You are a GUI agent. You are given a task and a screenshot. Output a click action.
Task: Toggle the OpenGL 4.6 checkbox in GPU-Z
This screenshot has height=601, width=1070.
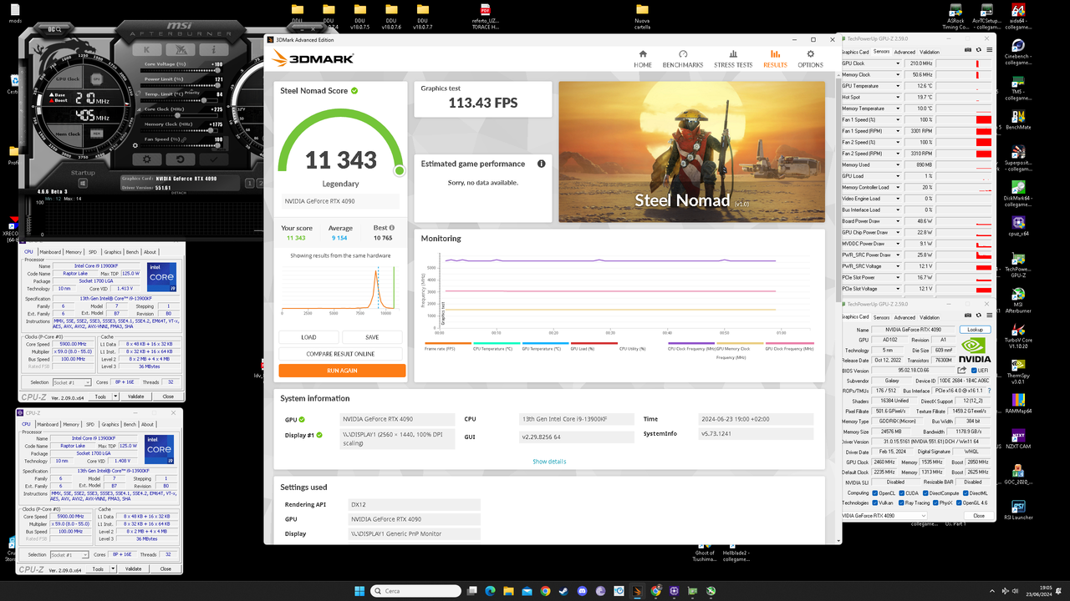coord(959,503)
